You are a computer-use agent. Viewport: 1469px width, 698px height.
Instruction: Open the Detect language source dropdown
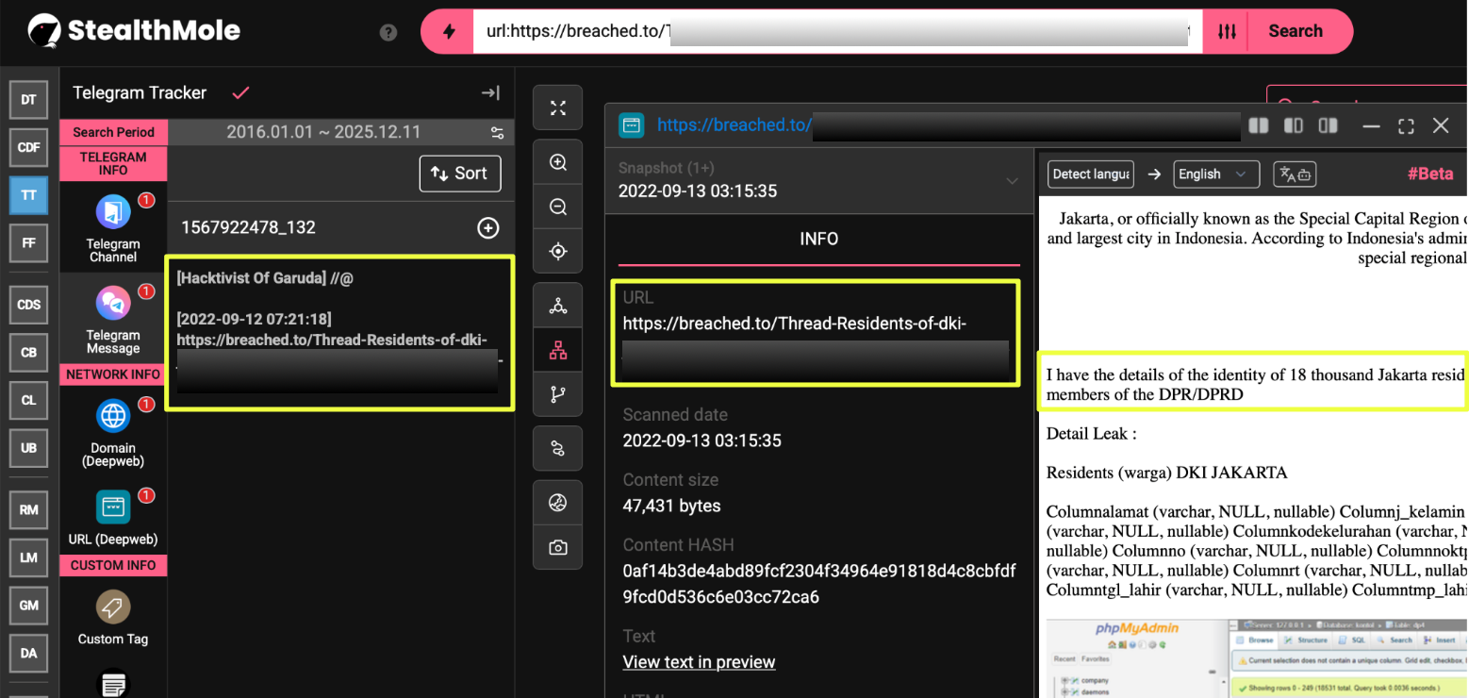pos(1090,174)
